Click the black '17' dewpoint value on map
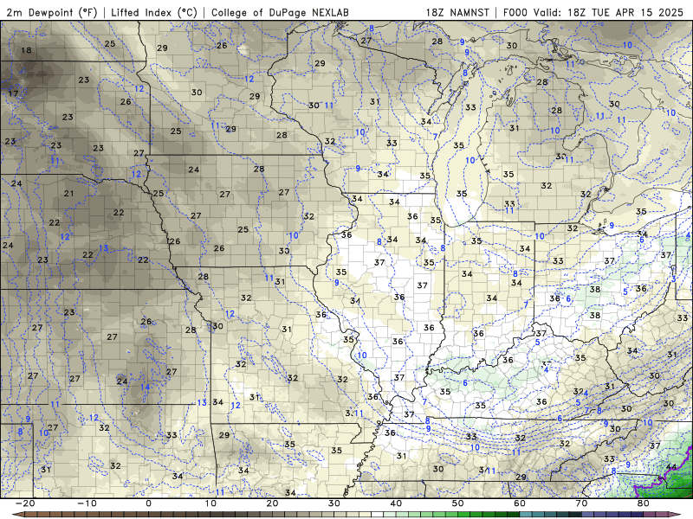The height and width of the screenshot is (519, 693). pyautogui.click(x=13, y=93)
